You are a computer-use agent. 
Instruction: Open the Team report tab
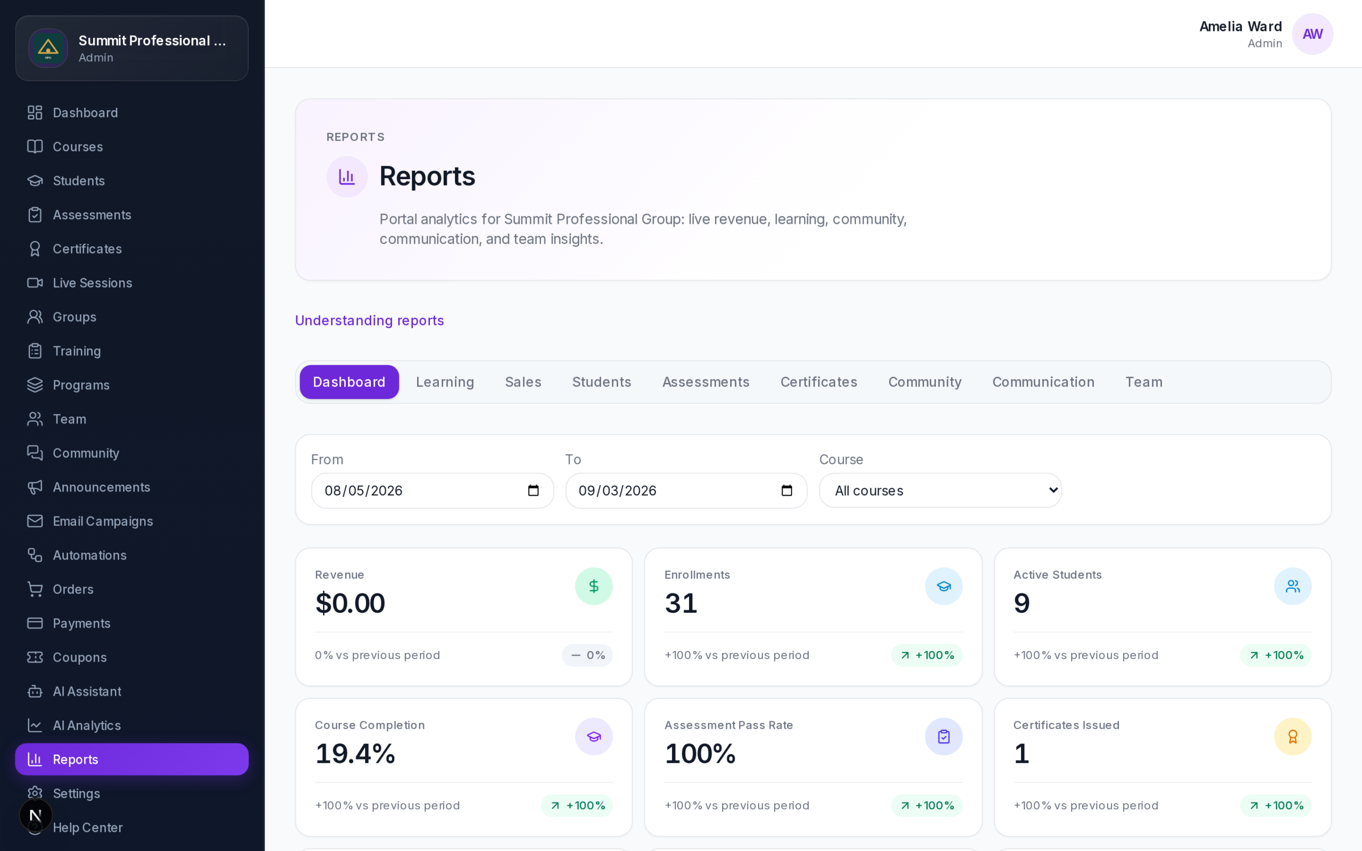(1144, 382)
